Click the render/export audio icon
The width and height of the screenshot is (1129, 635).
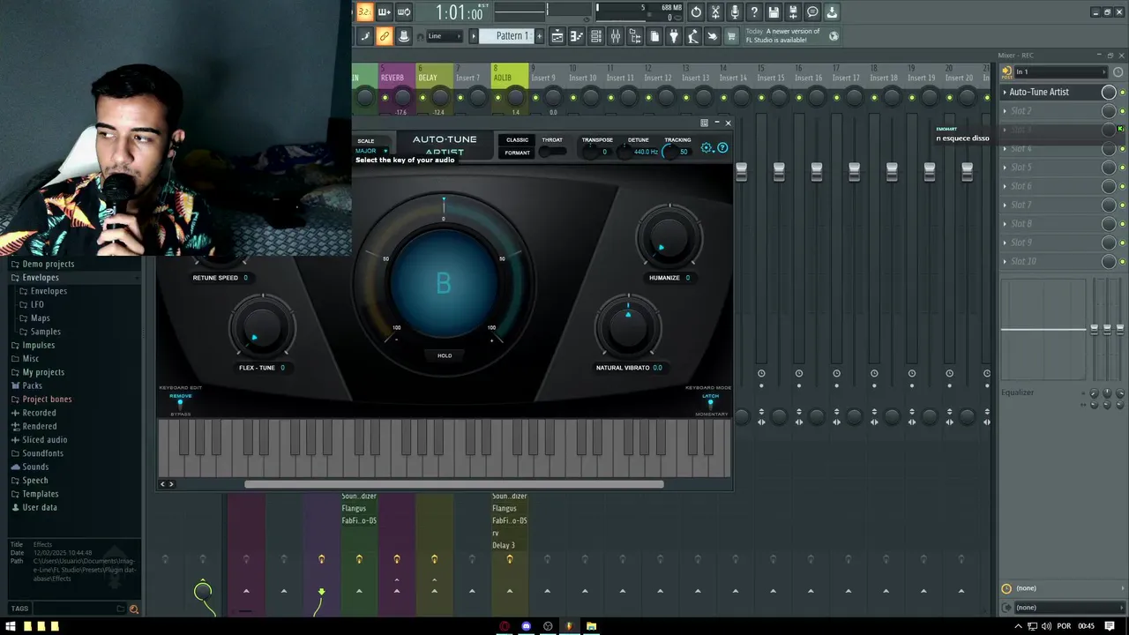(793, 11)
